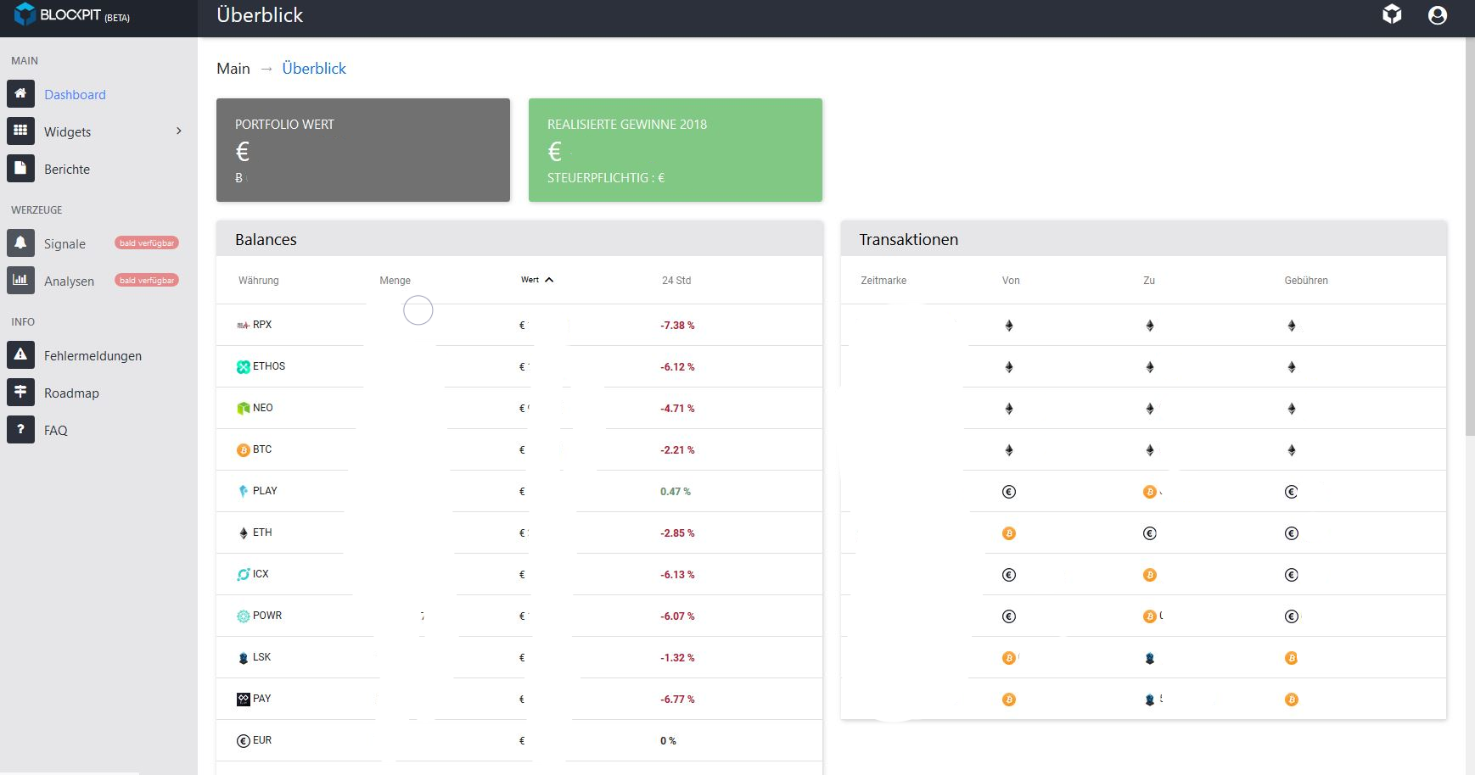The image size is (1475, 775).
Task: Open the Berichte document icon
Action: (20, 168)
